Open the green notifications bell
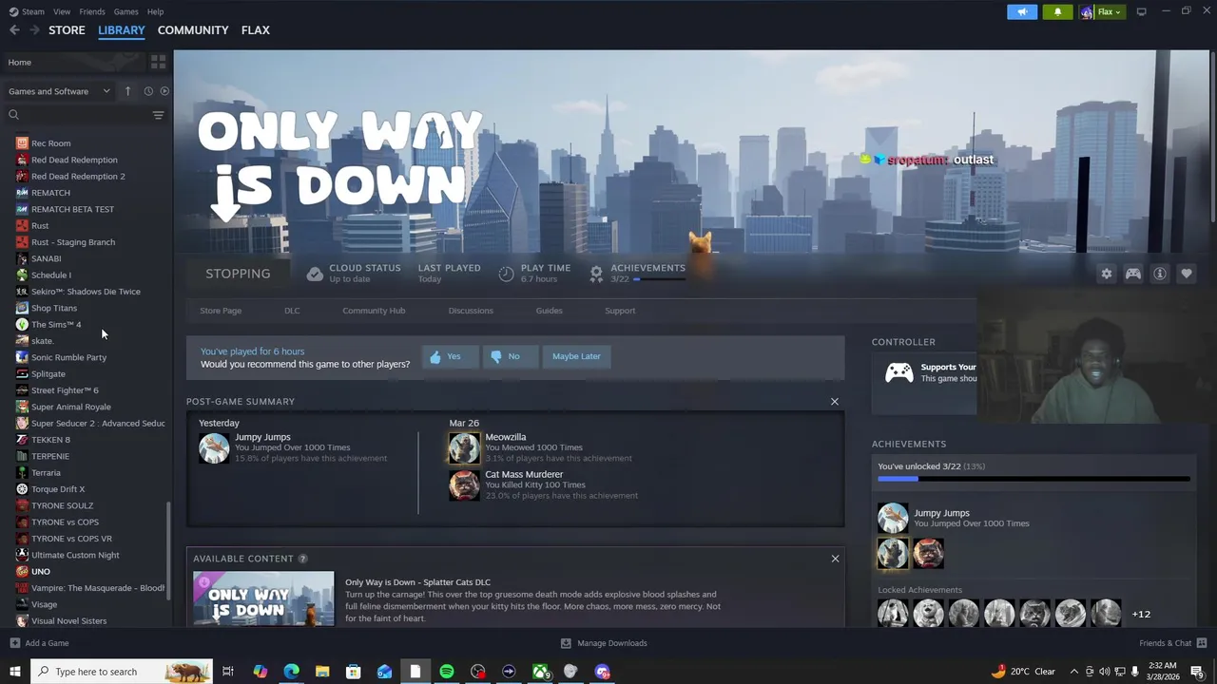The width and height of the screenshot is (1217, 684). tap(1058, 11)
